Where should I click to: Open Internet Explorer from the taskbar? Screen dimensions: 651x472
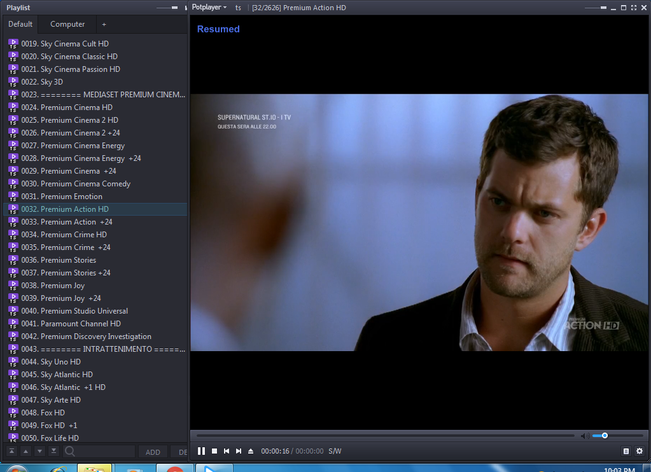58,468
